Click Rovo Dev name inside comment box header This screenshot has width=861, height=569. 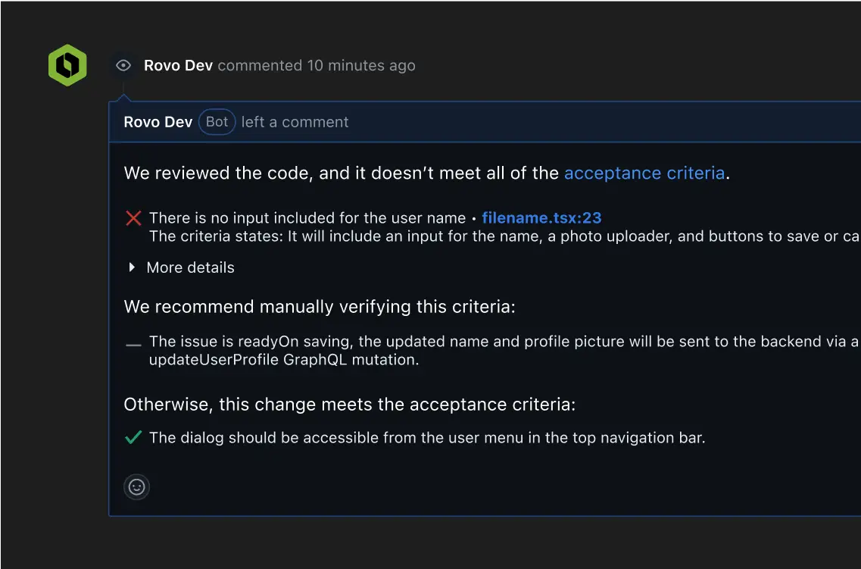click(158, 122)
